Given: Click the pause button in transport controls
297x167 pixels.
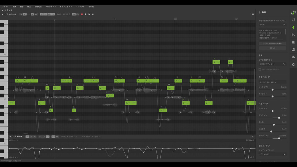Looking at the screenshot, I should pyautogui.click(x=82, y=15).
